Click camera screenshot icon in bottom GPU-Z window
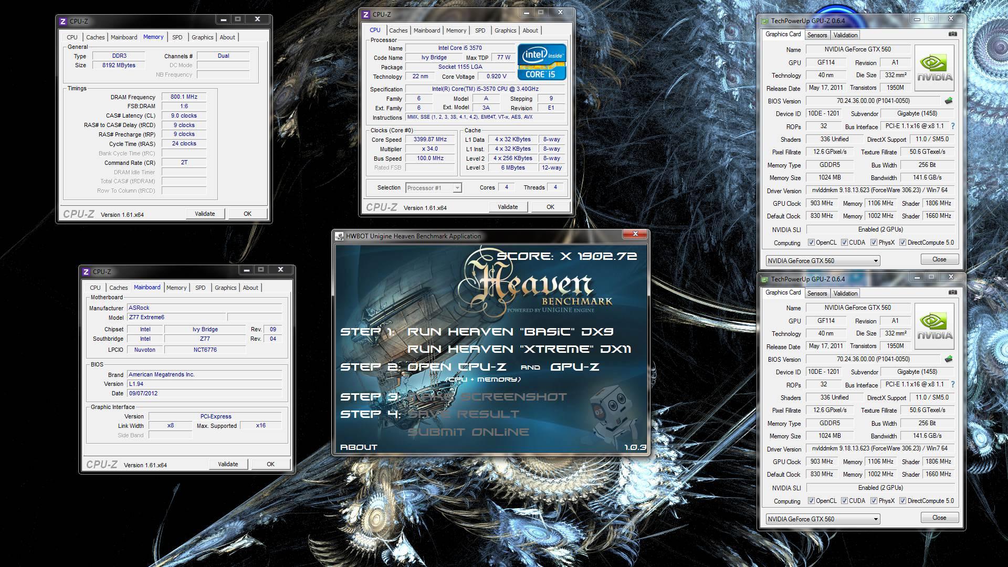The image size is (1008, 567). 953,292
